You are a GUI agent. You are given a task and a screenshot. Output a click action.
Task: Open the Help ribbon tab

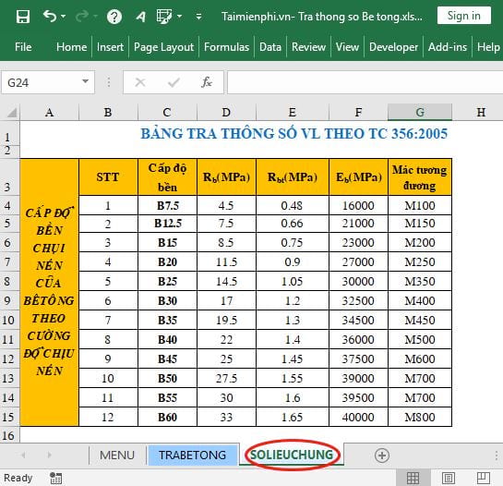tap(488, 47)
